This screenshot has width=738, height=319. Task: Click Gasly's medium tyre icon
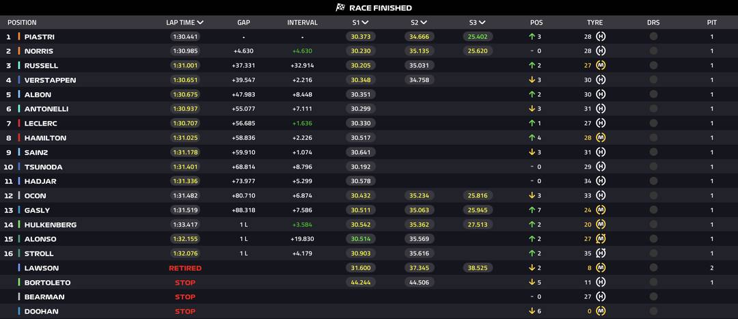[x=601, y=210]
